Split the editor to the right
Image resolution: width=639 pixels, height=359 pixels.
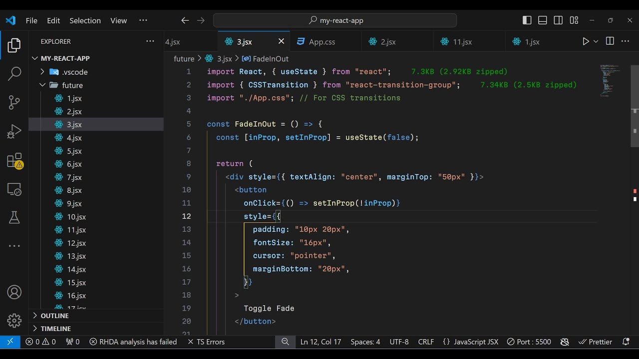click(610, 41)
